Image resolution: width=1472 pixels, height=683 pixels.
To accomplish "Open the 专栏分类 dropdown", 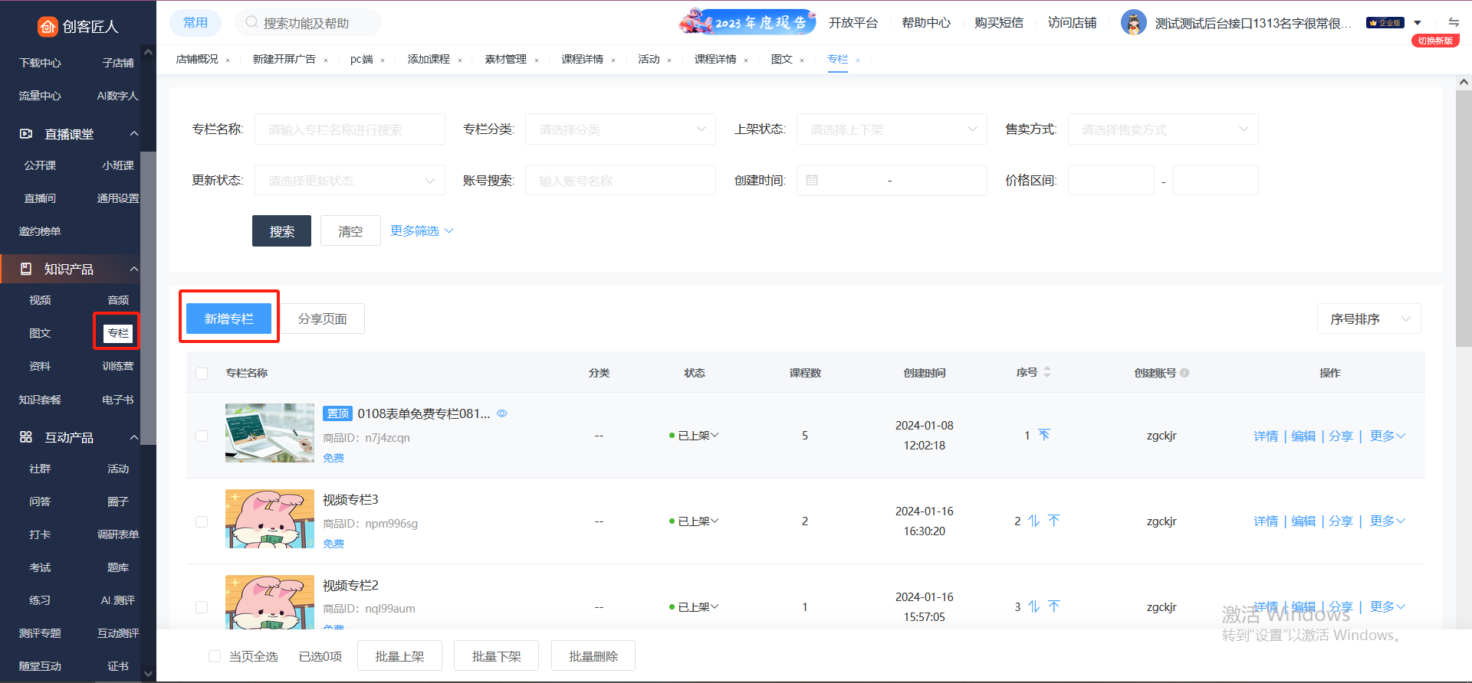I will (x=619, y=129).
